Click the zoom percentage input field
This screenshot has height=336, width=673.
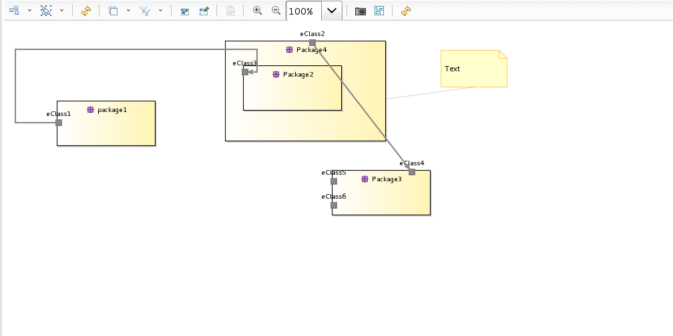click(x=303, y=11)
